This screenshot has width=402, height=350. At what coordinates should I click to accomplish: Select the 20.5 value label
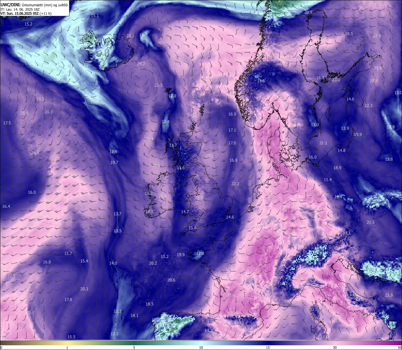coord(308,12)
